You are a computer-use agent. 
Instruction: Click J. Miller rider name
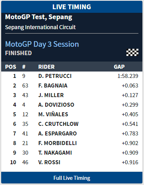pyautogui.click(x=51, y=95)
